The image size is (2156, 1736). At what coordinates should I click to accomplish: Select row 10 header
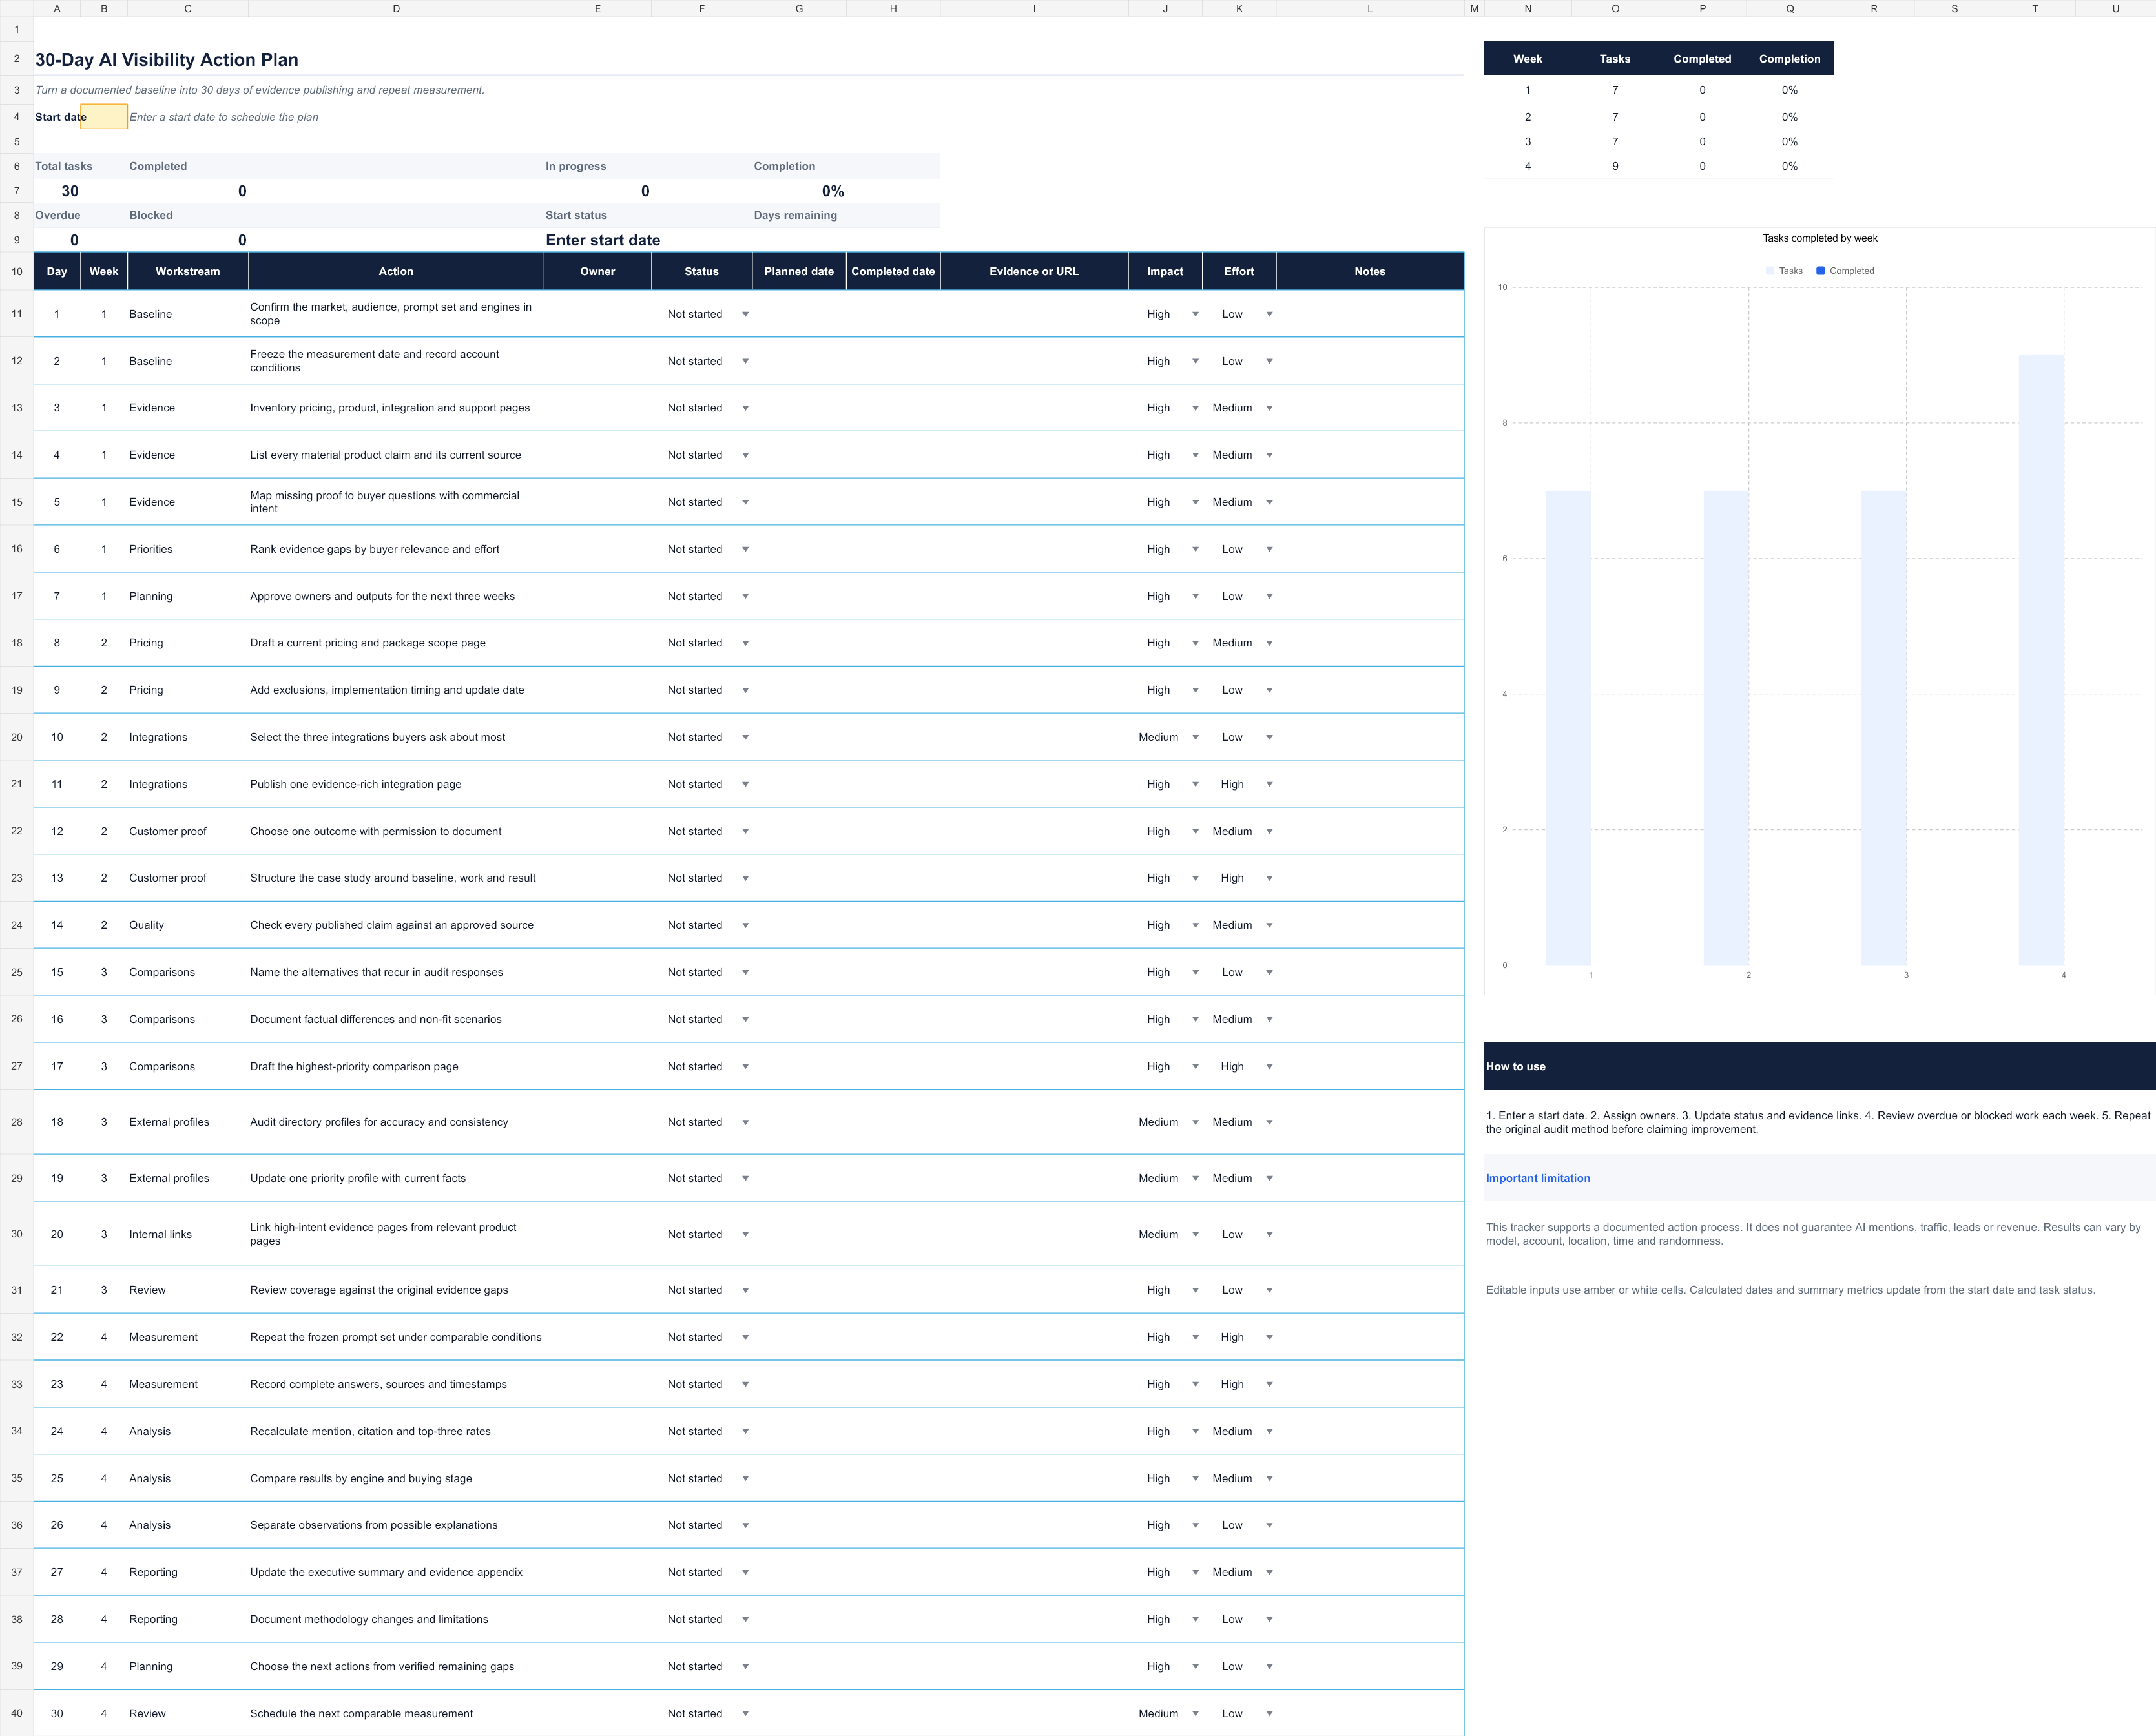tap(17, 271)
